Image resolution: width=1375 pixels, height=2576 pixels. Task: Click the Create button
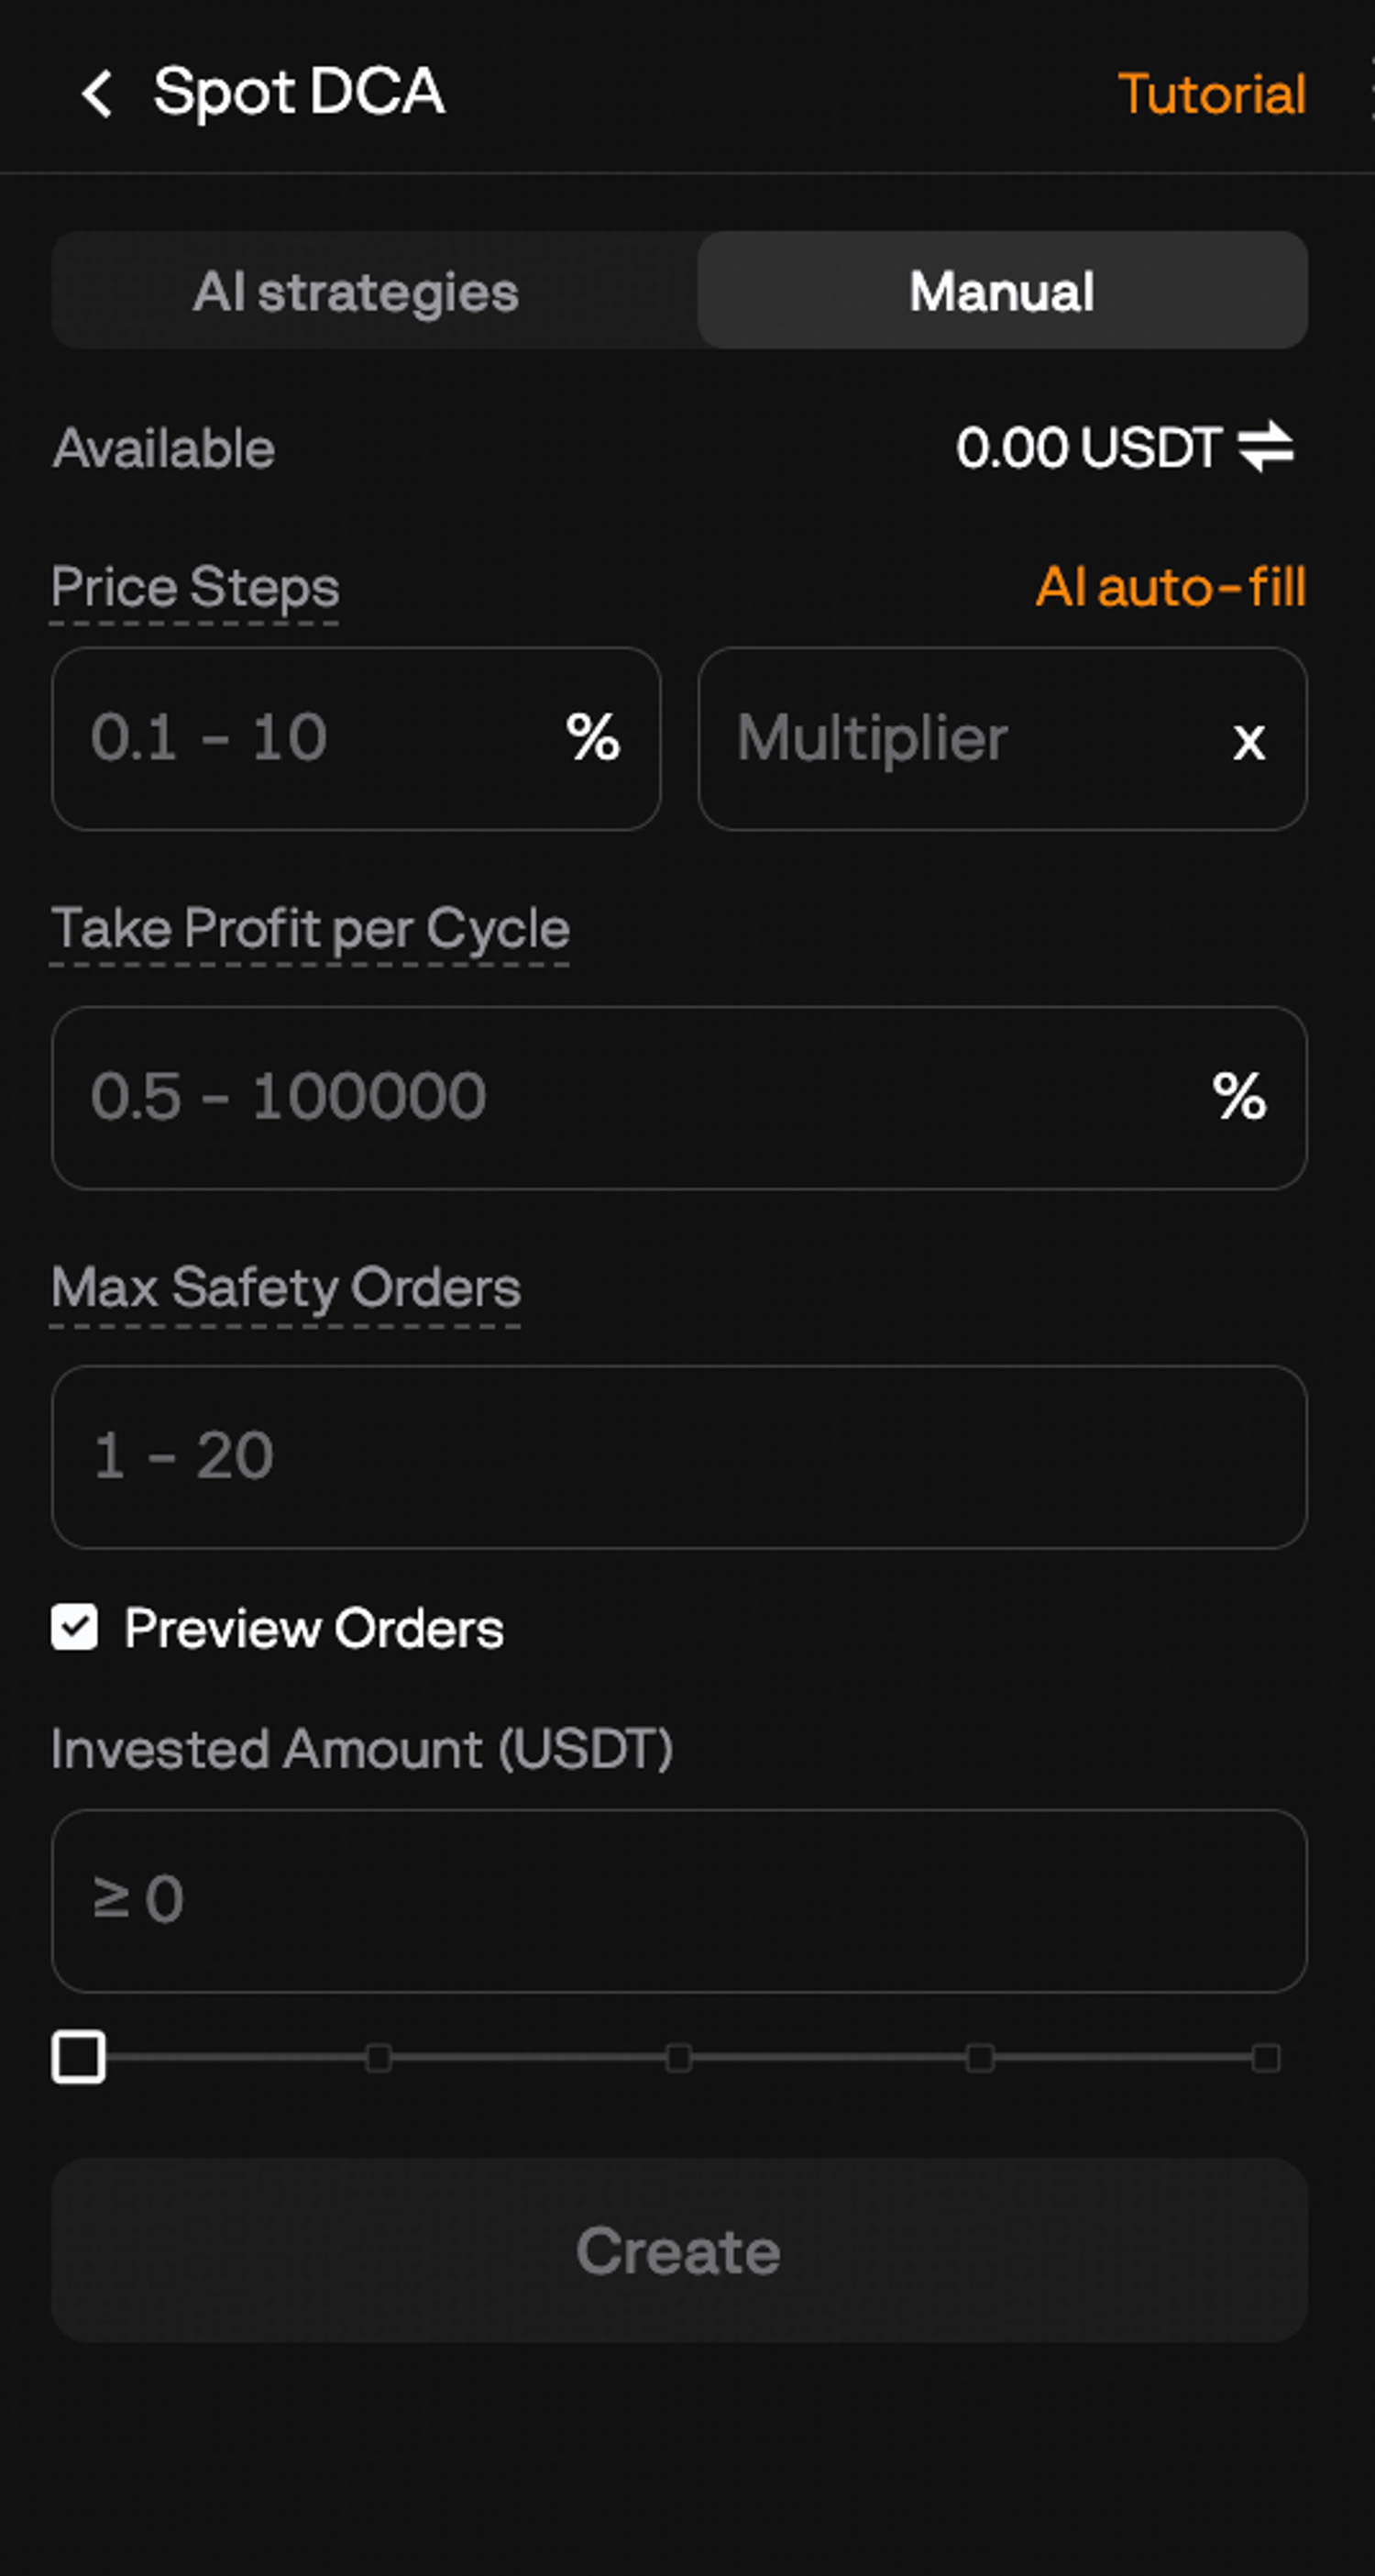pos(679,2250)
